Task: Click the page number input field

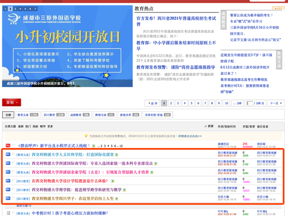Action: click(250, 103)
